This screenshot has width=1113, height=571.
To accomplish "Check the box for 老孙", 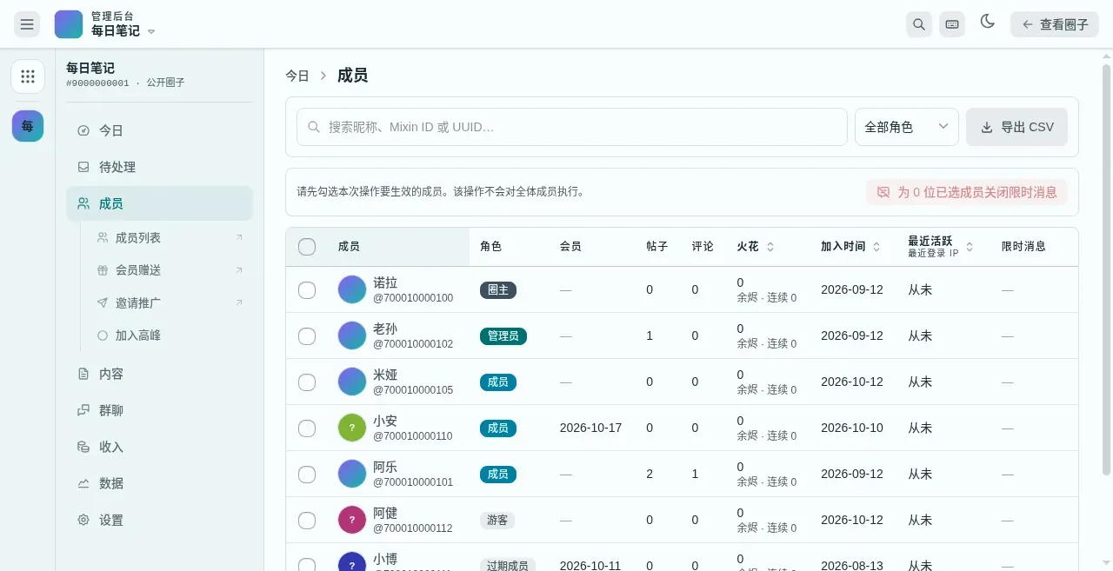I will click(307, 336).
